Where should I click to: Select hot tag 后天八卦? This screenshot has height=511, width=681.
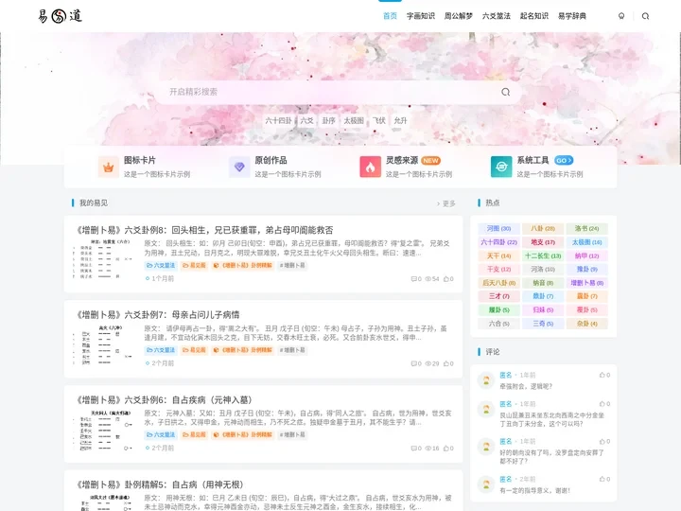(x=498, y=283)
